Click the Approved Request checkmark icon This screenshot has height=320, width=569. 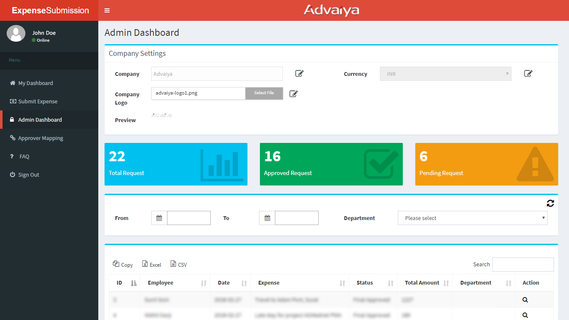(x=381, y=164)
